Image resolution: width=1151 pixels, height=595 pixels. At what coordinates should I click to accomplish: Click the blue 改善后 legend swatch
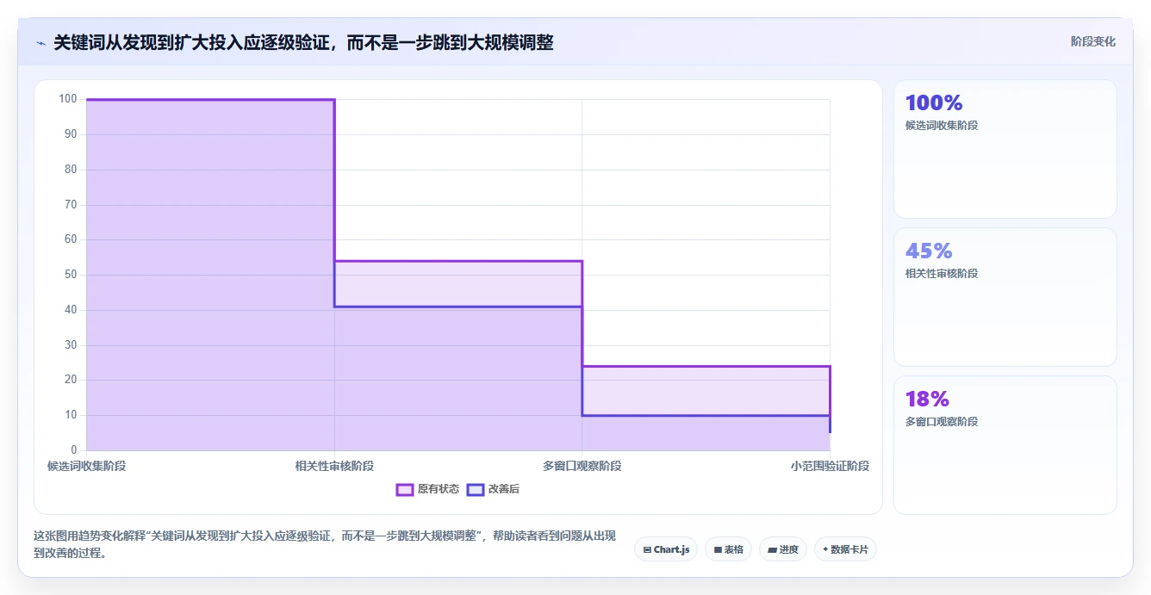(x=476, y=489)
